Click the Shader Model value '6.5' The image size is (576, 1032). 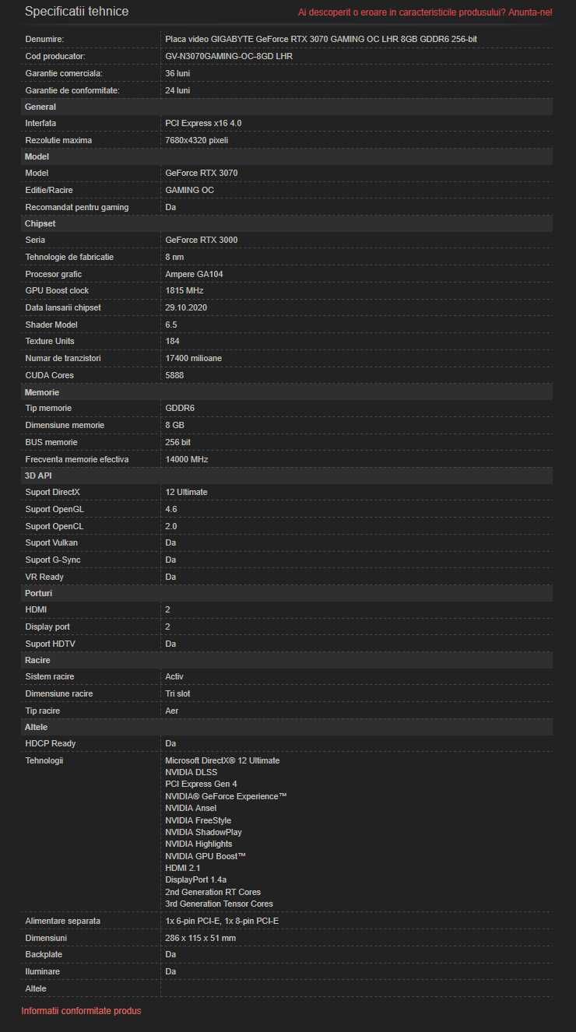pos(171,325)
